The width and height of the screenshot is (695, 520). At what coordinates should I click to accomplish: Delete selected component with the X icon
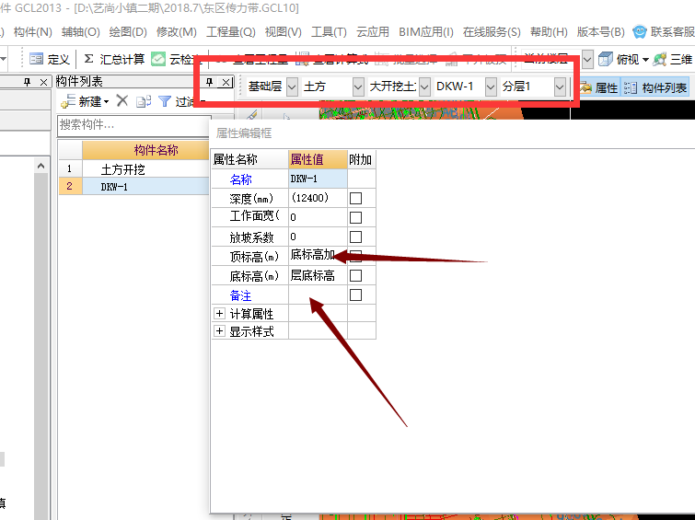point(122,100)
